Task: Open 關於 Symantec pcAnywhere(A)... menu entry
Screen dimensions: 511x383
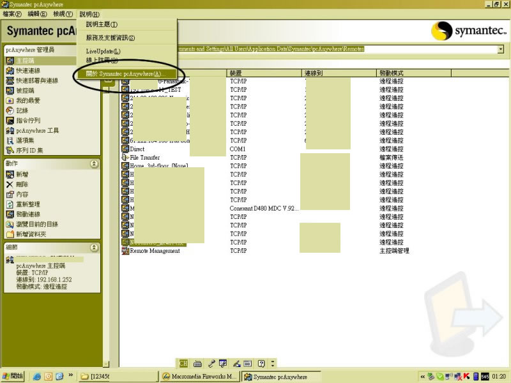Action: tap(126, 74)
